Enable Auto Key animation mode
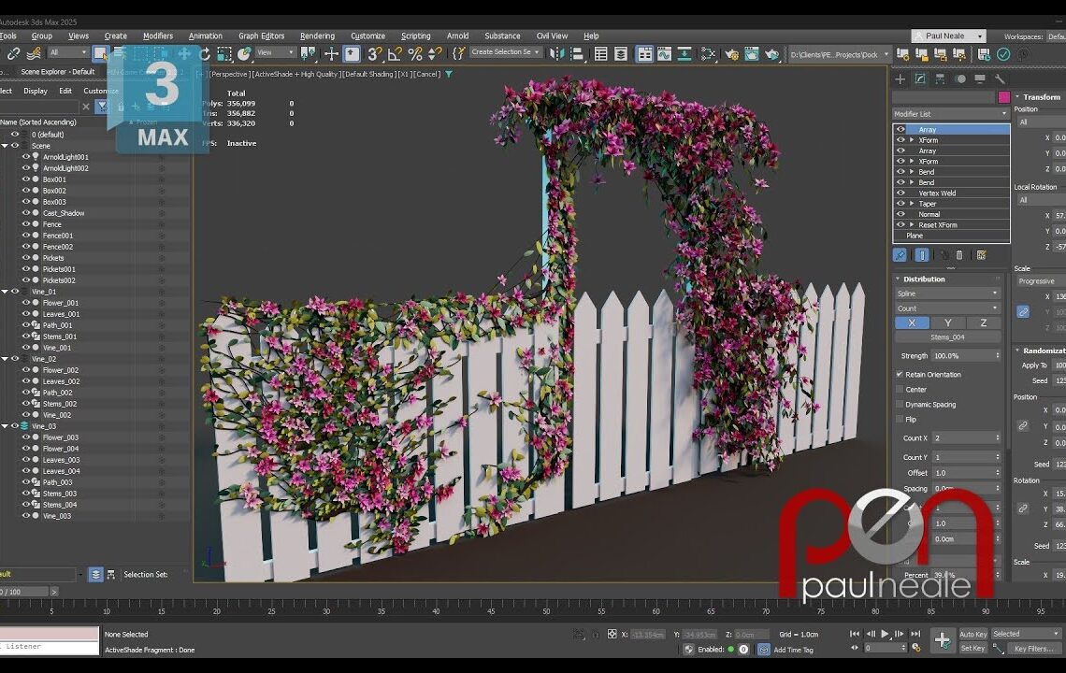 (972, 633)
